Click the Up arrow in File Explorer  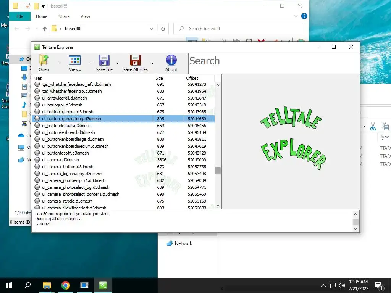click(45, 29)
